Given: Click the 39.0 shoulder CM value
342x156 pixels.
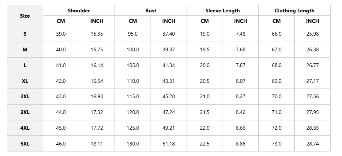Looking at the screenshot, I should click(x=61, y=34).
